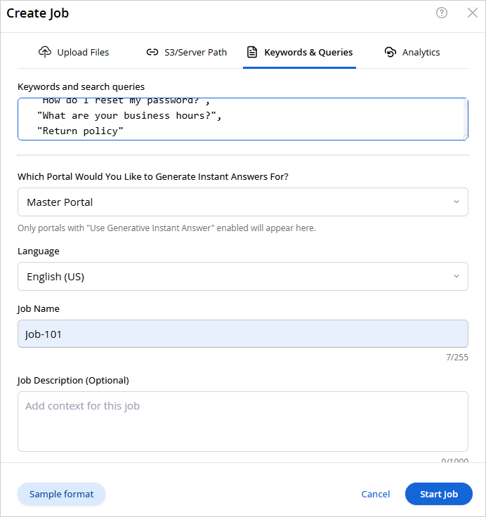Screen dimensions: 486x517
Task: Click the 7/255 character counter
Action: (457, 357)
